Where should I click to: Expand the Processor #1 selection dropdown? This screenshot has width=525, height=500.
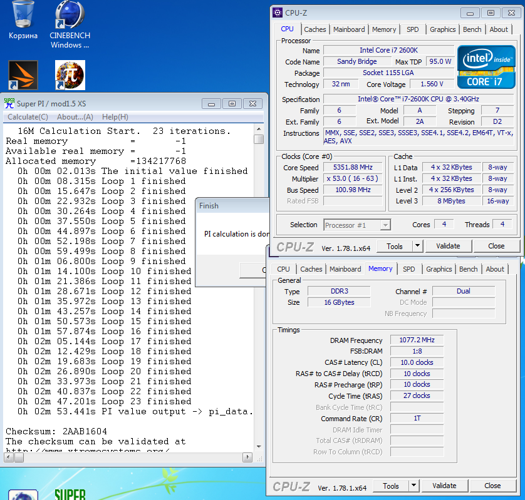385,225
